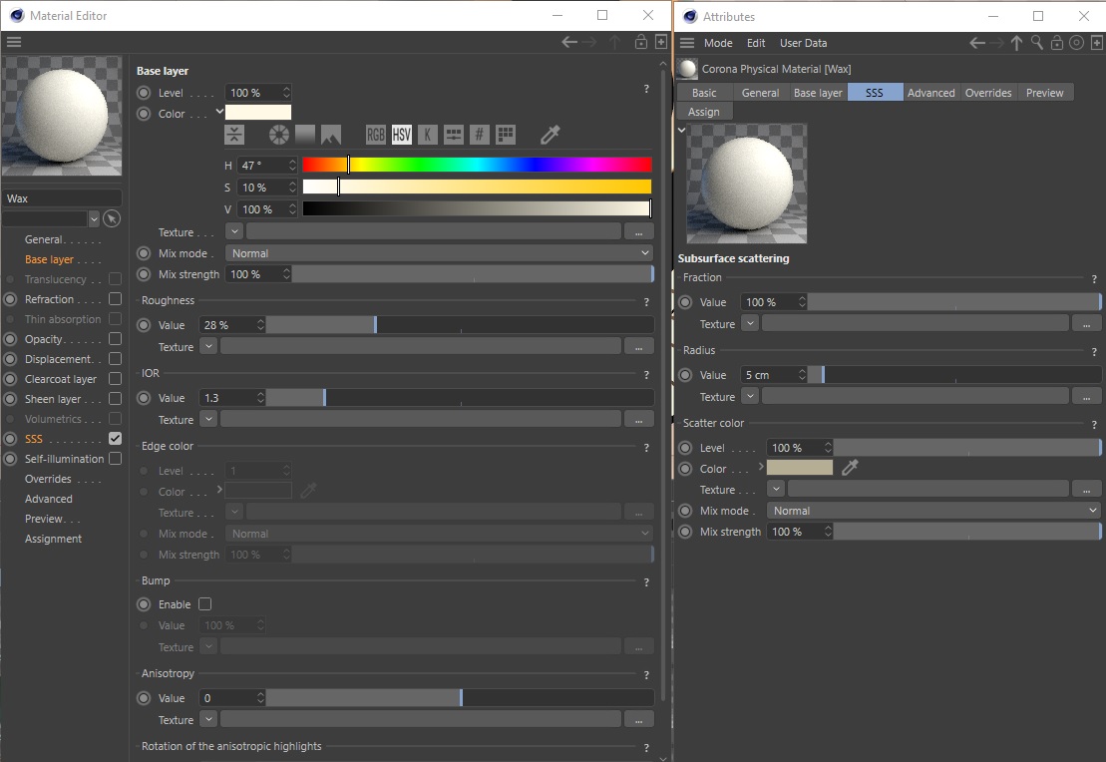Image resolution: width=1106 pixels, height=762 pixels.
Task: Switch to the Advanced tab in Attributes
Action: click(x=931, y=93)
